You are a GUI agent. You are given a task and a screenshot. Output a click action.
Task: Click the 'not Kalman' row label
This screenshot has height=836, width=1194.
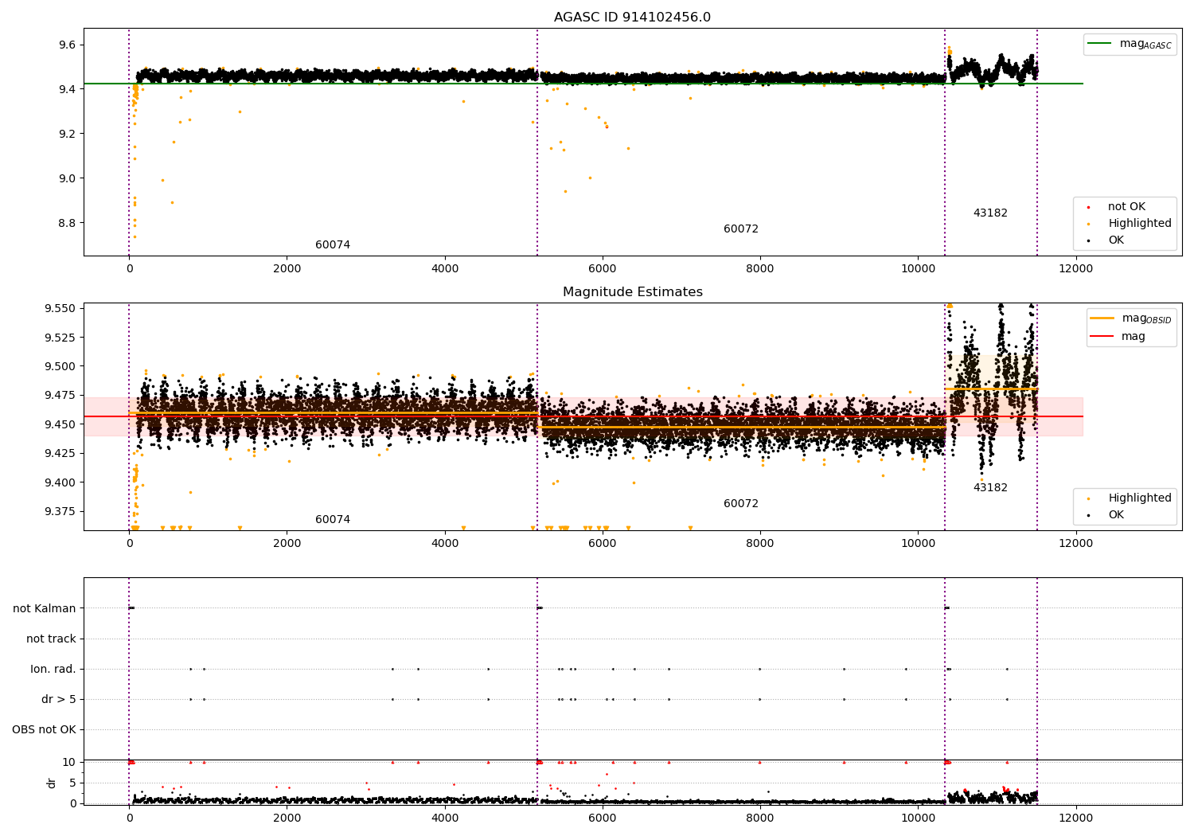click(x=45, y=609)
